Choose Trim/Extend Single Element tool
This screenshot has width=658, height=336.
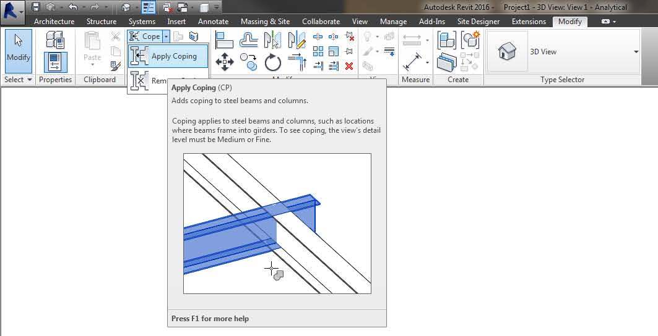318,65
